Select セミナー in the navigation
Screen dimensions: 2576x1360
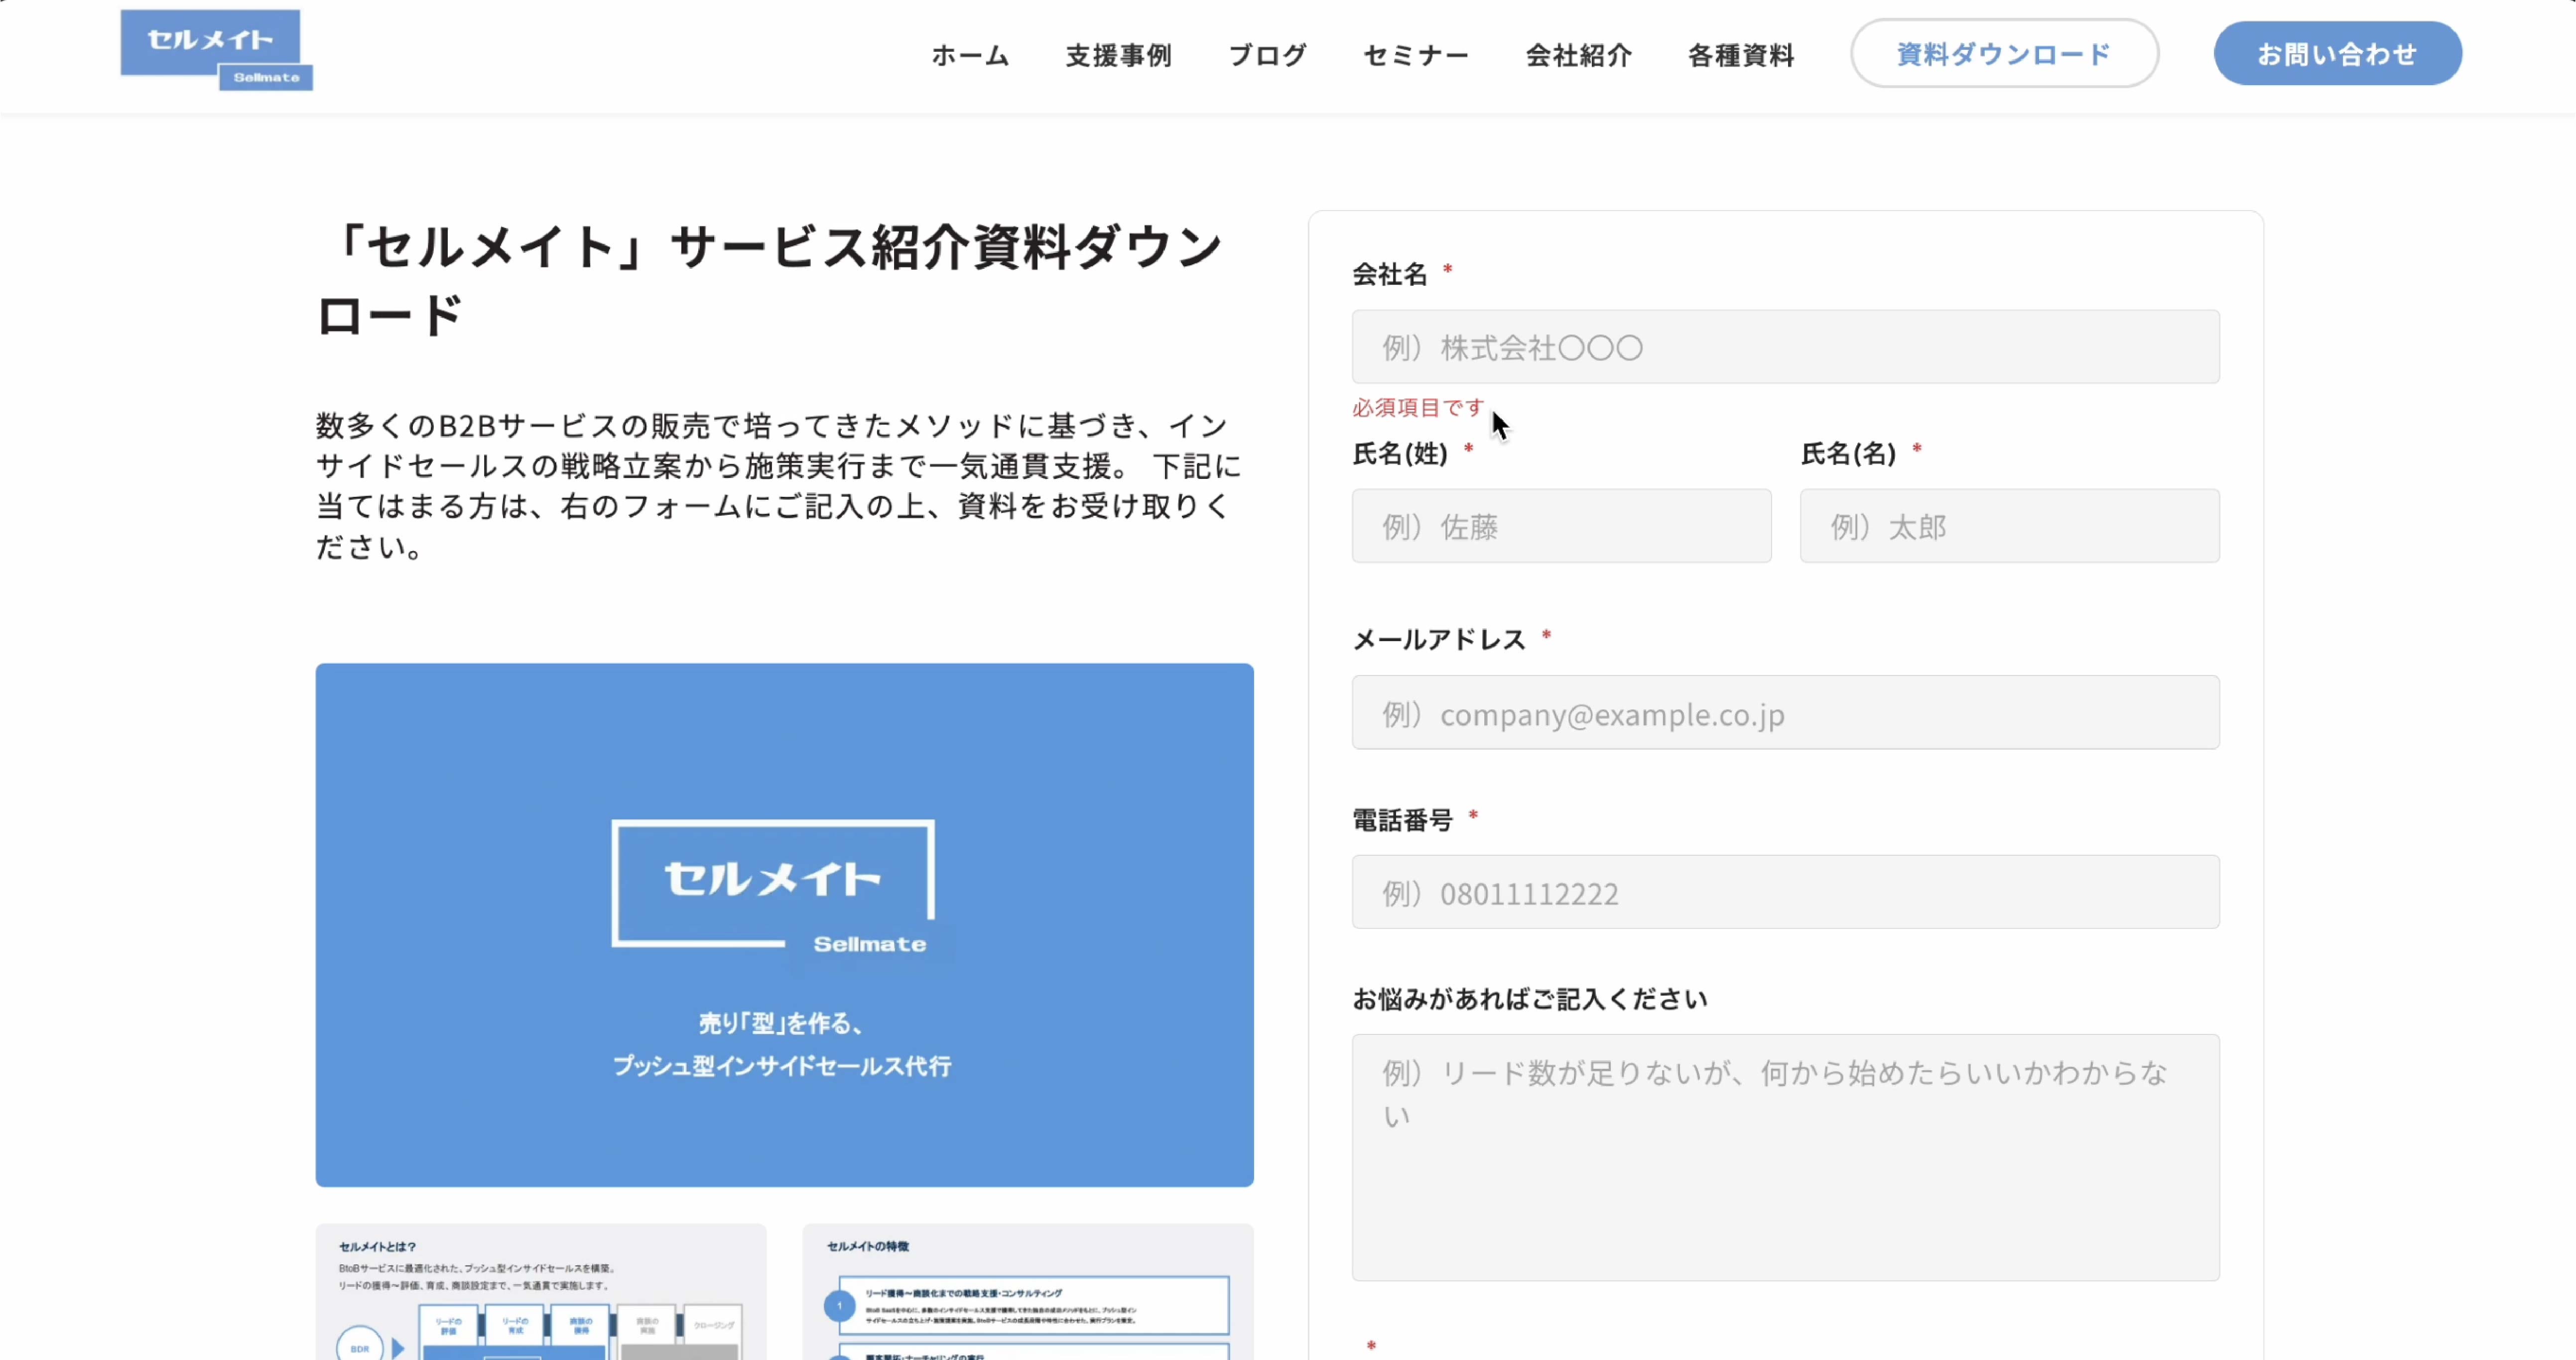click(x=1415, y=55)
